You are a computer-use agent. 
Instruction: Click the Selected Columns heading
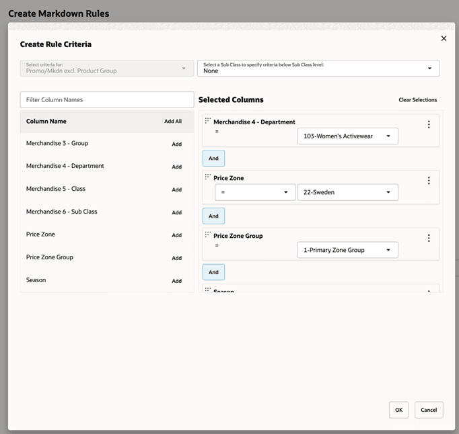(231, 100)
